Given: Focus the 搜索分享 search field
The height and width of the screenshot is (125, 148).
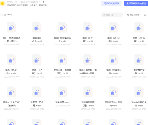Looking at the screenshot, I should (112, 15).
